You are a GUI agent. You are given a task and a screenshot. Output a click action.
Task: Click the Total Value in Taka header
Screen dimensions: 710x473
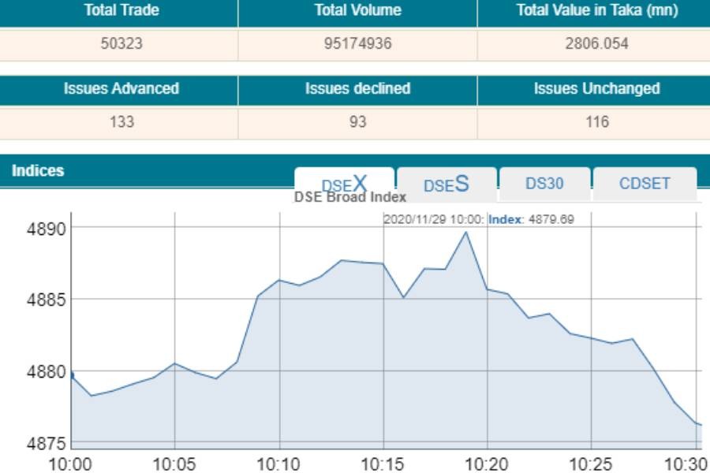[x=596, y=11]
